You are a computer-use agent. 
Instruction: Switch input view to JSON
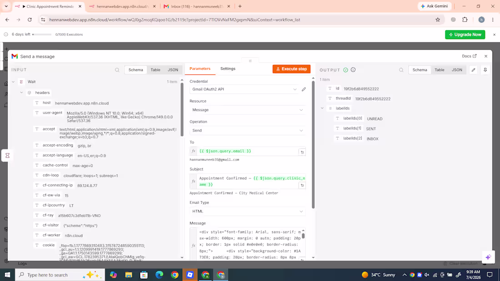click(x=173, y=70)
